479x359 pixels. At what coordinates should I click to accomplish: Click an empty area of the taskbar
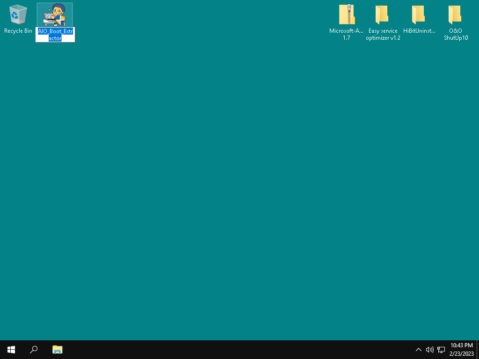[234, 350]
